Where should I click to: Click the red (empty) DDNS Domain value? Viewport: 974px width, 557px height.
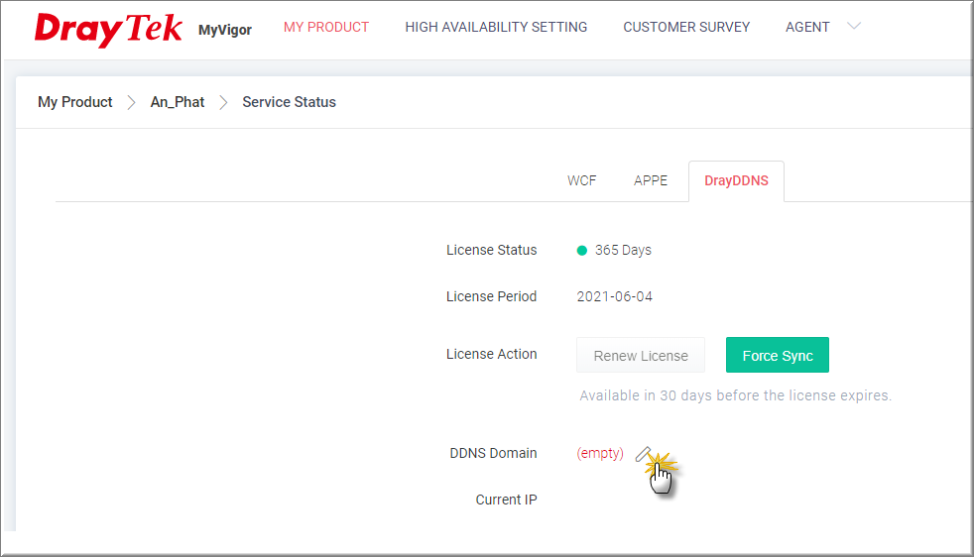[x=600, y=454]
